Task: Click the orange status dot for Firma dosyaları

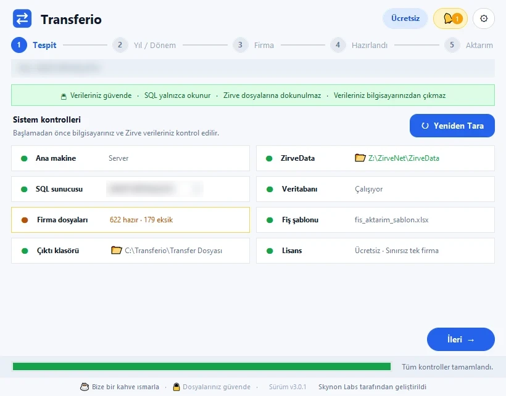Action: pos(25,220)
